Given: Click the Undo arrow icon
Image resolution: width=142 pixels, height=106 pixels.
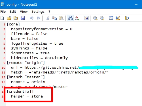Looking at the screenshot, I should point(32,18).
